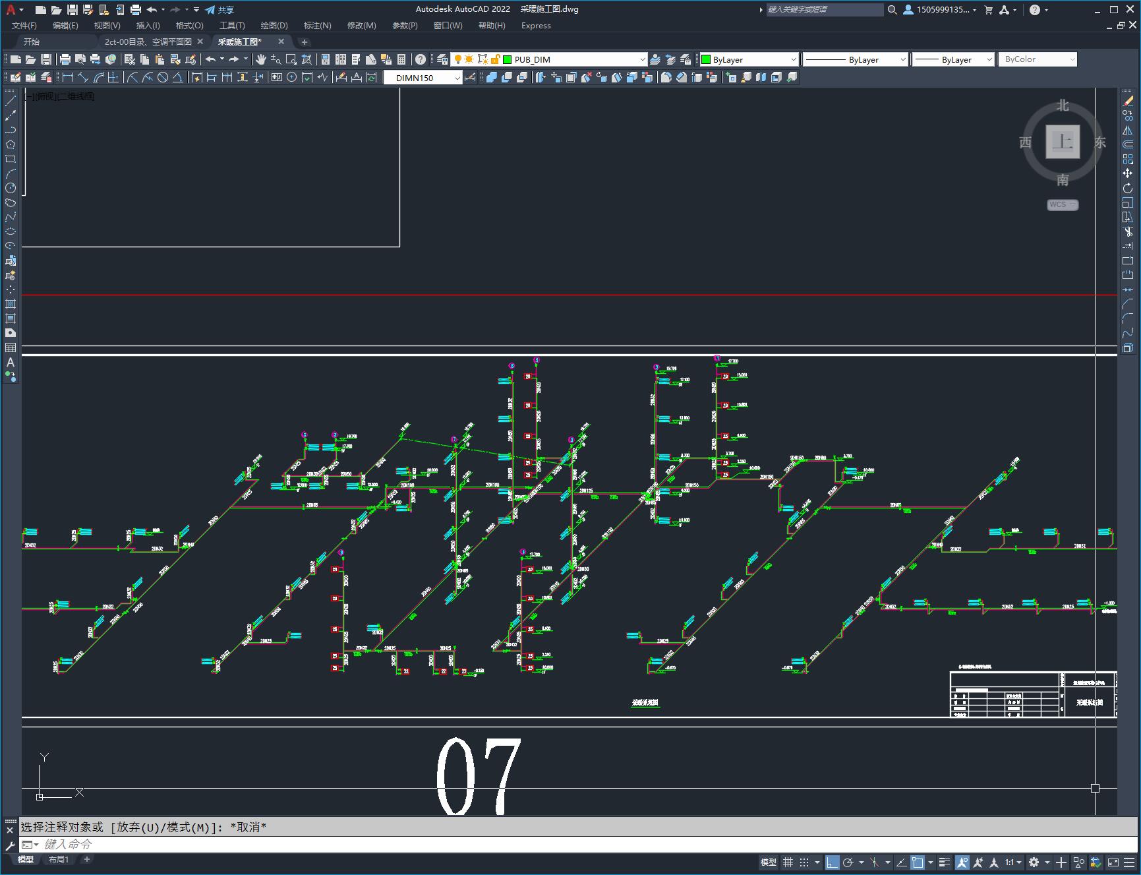The width and height of the screenshot is (1141, 875).
Task: Toggle the layer lock icon in layer dropdown
Action: click(495, 59)
